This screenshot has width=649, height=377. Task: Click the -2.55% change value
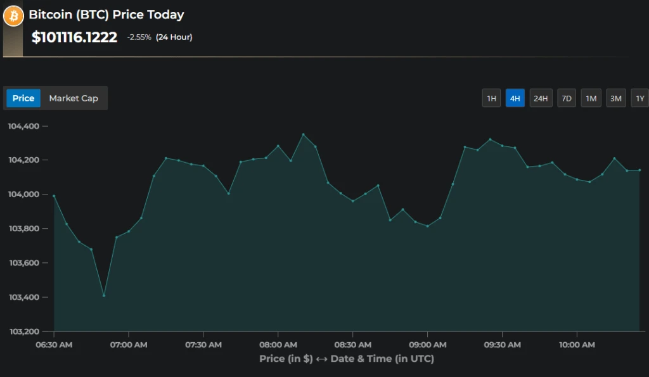139,37
